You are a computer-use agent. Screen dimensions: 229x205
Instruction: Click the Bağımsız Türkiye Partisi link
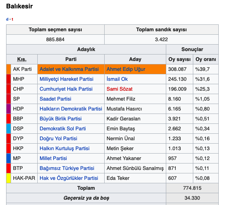point(67,168)
